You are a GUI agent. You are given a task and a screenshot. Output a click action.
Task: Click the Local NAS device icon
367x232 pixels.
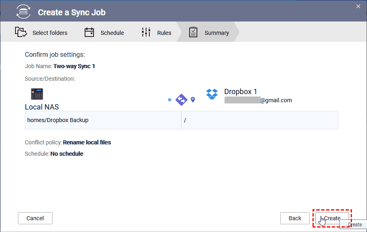point(37,94)
